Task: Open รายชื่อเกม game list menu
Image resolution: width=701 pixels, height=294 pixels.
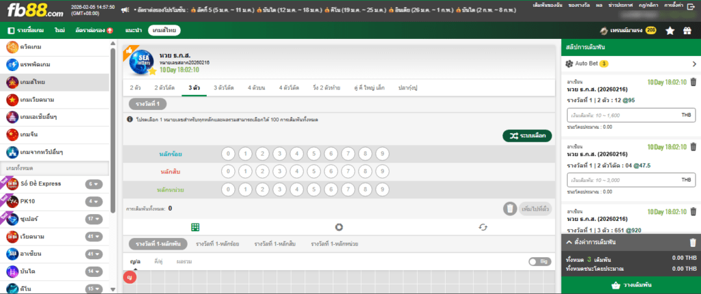Action: [x=25, y=31]
